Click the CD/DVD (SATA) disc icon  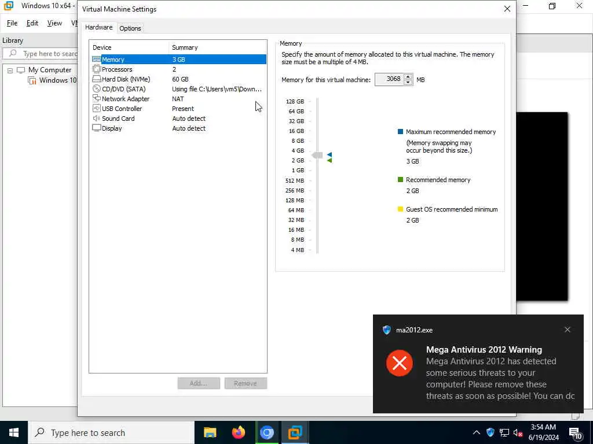tap(97, 88)
